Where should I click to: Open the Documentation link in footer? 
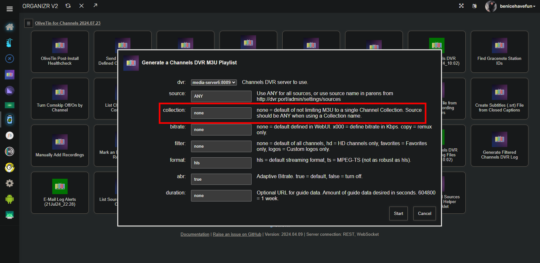coord(195,234)
